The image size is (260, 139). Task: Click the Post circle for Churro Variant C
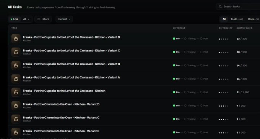pyautogui.click(x=201, y=119)
